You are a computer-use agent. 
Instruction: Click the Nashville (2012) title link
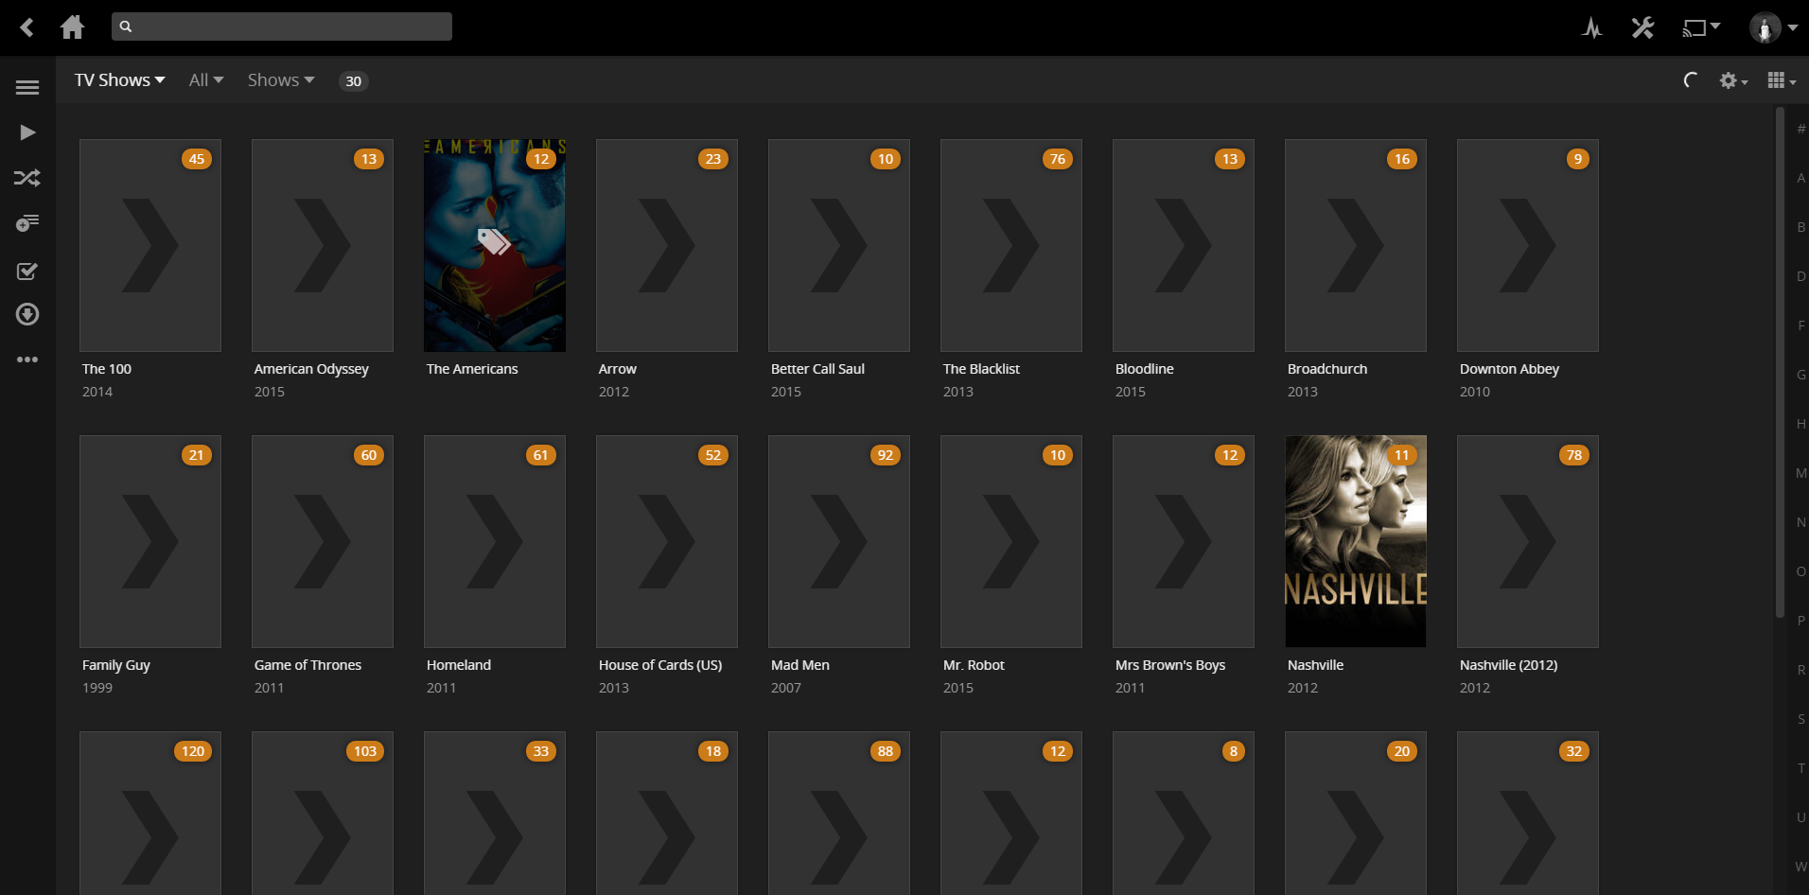coord(1508,665)
